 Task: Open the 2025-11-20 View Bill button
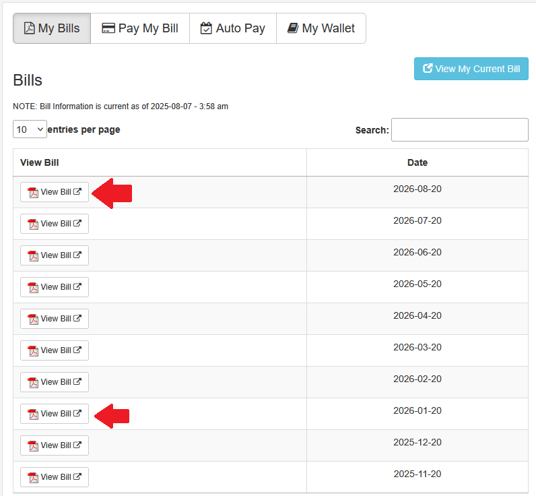(x=55, y=477)
